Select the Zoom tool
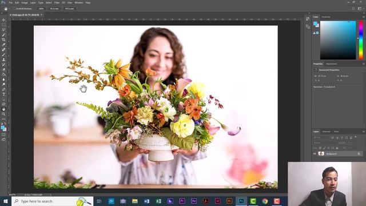366x206 pixels. (3, 114)
